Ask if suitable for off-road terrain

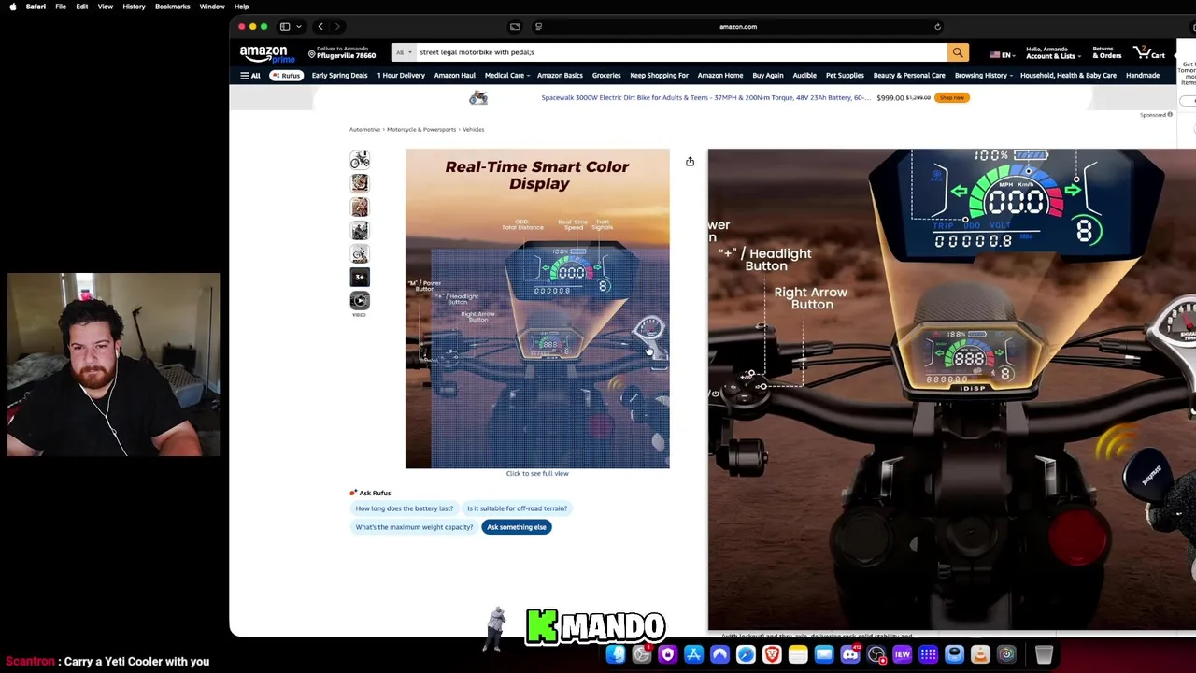(x=518, y=508)
